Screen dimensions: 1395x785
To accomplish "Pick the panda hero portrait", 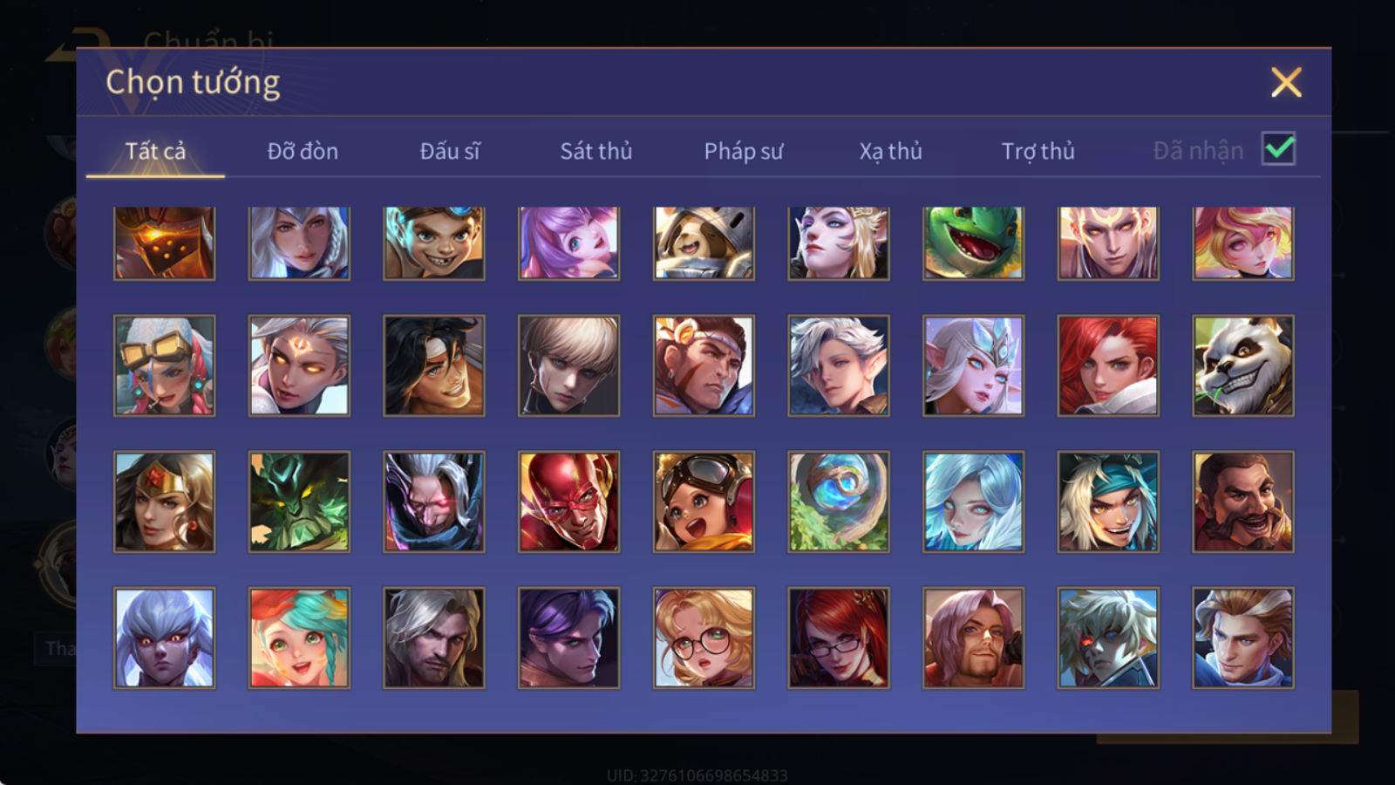I will (x=1243, y=365).
